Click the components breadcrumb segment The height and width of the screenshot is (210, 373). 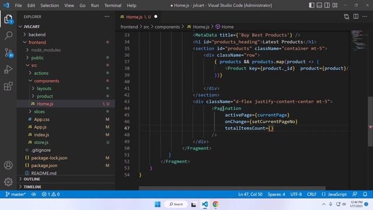click(167, 27)
